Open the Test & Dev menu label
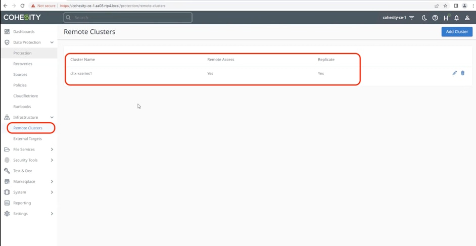476x246 pixels. tap(22, 171)
